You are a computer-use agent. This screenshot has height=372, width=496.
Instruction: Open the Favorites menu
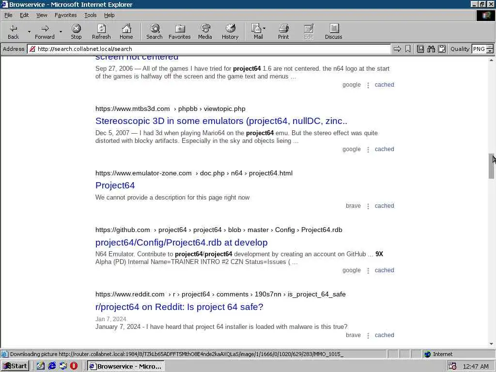click(65, 15)
